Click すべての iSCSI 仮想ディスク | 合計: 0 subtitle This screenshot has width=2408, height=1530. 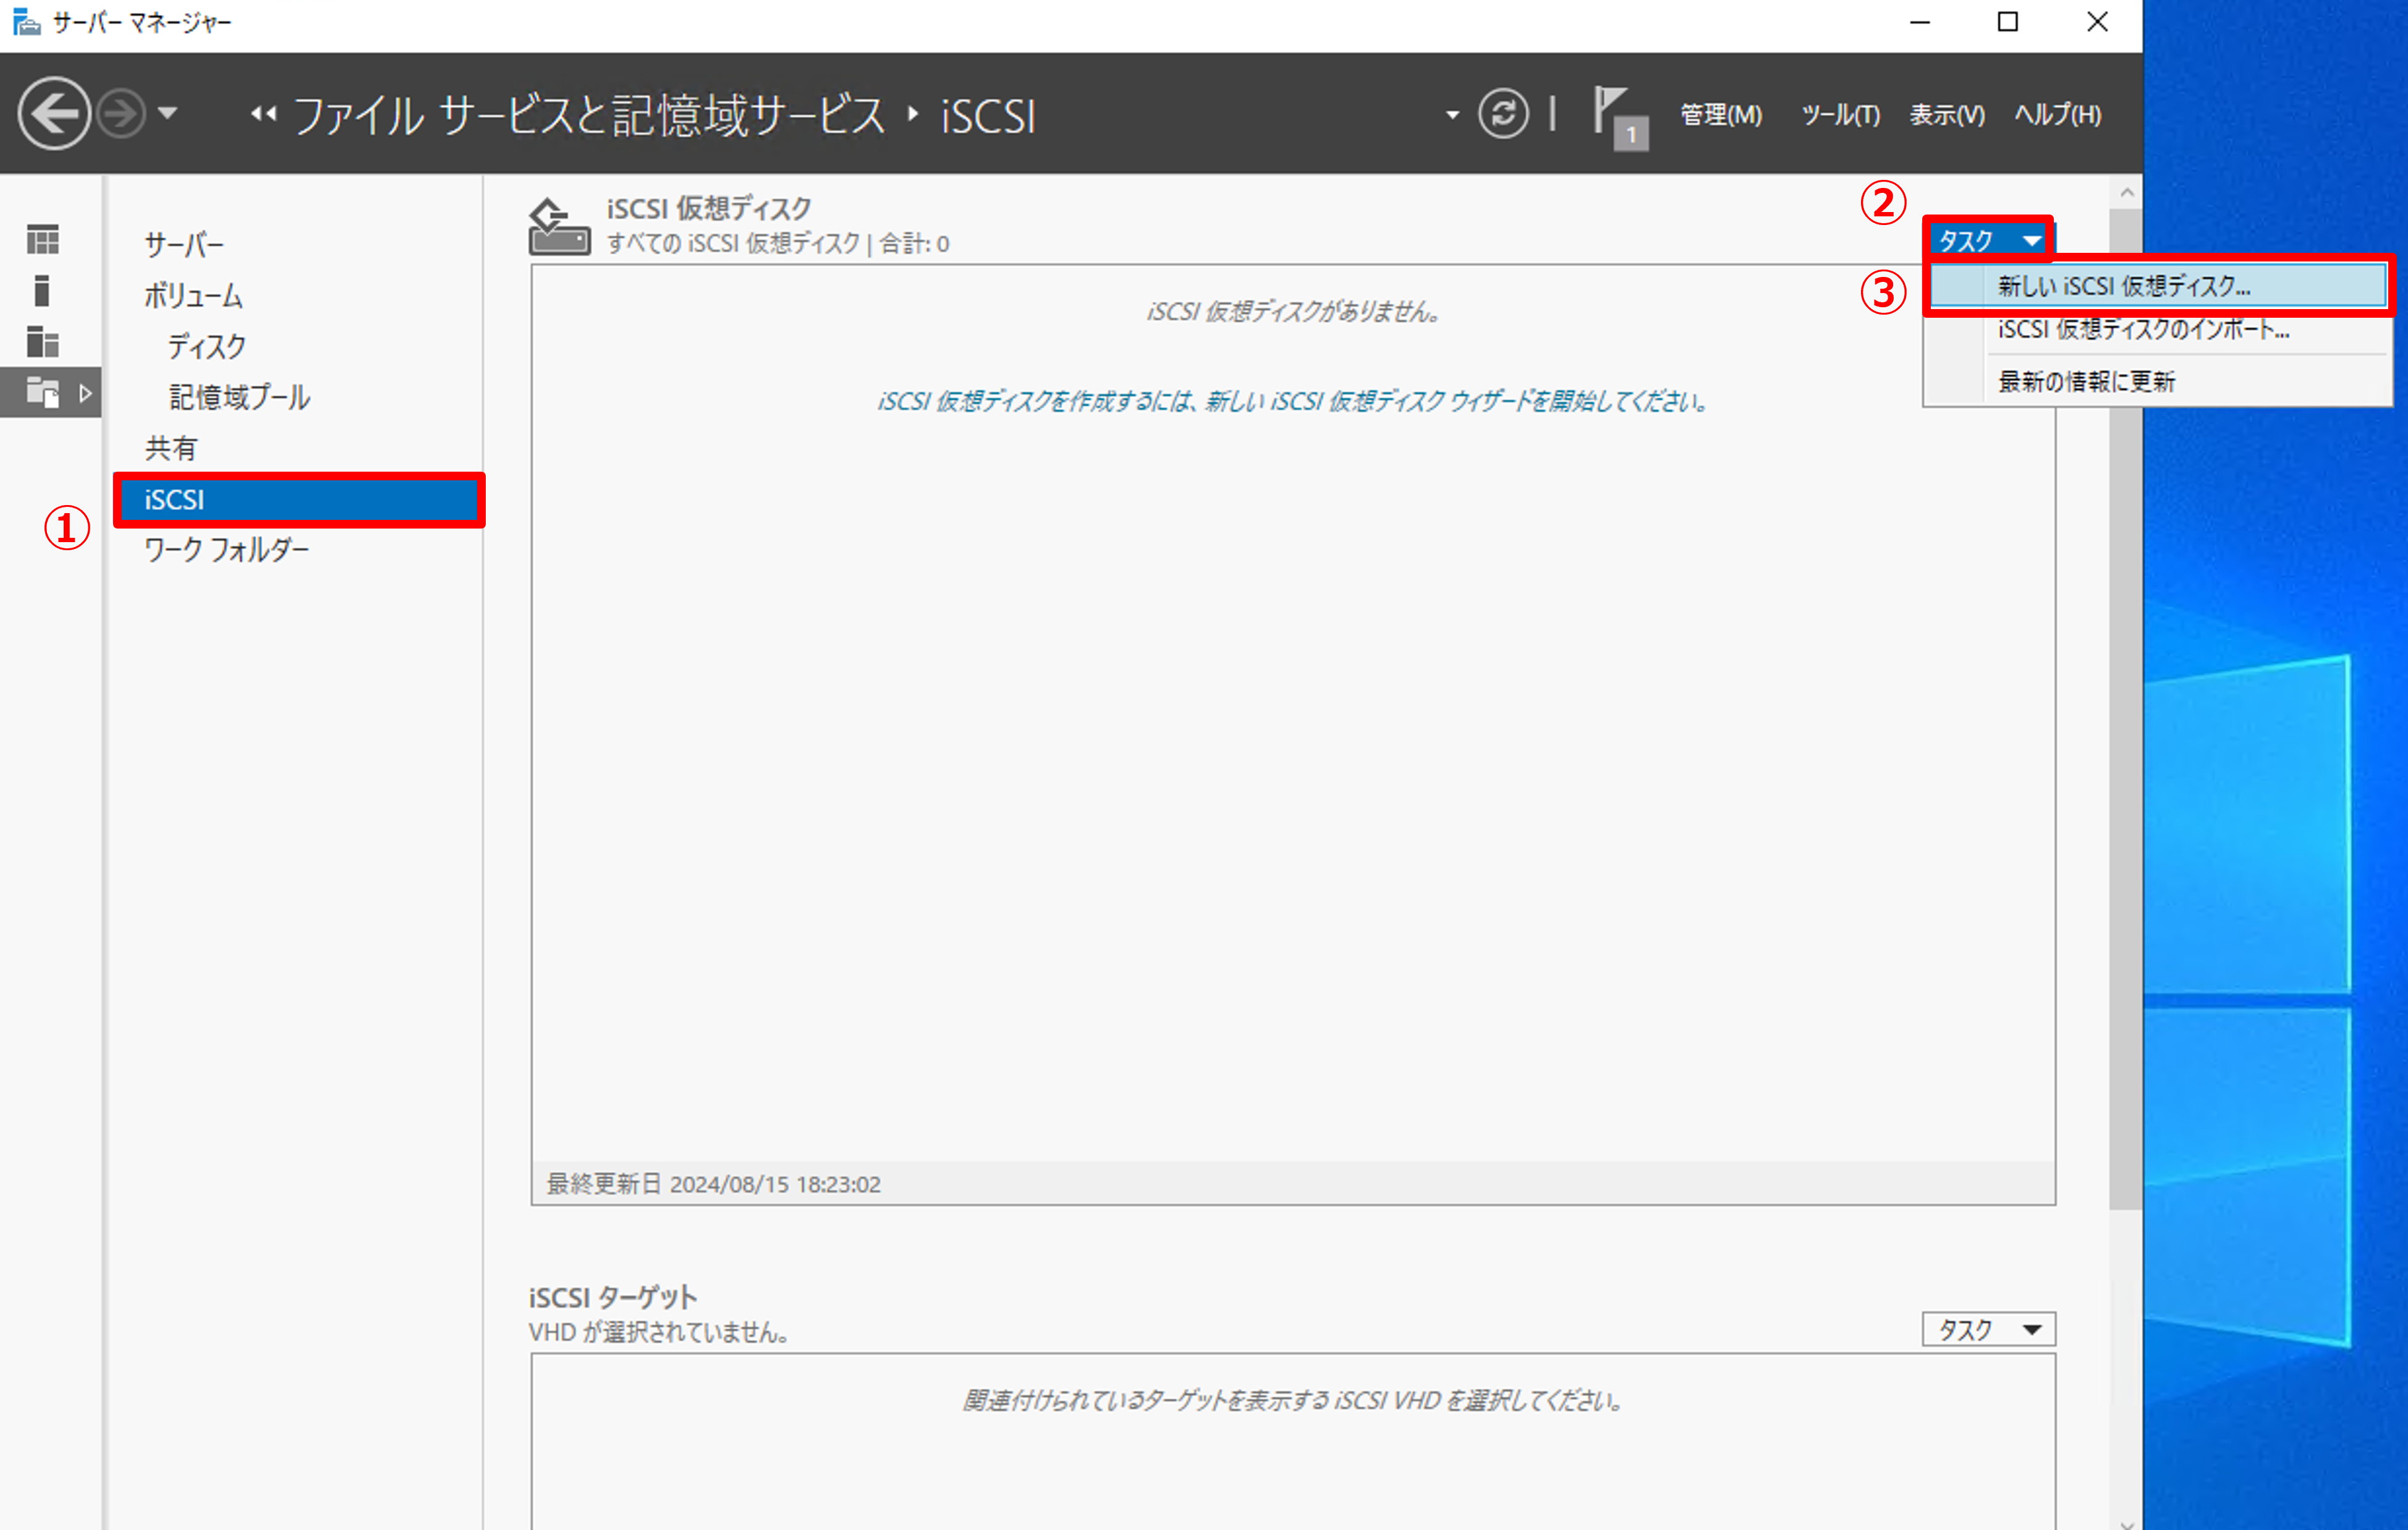[777, 243]
